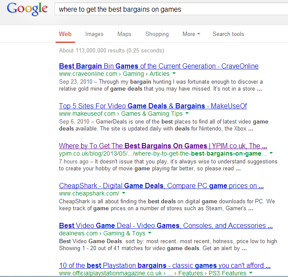
Task: Open Best Video Game Deal dealnews result
Action: [x=166, y=225]
